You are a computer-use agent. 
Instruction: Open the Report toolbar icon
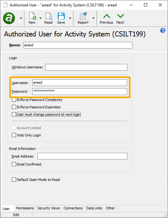pyautogui.click(x=83, y=16)
